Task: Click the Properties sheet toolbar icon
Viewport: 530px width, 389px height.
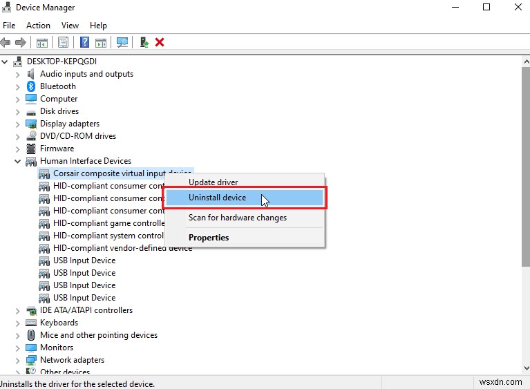Action: click(x=63, y=43)
